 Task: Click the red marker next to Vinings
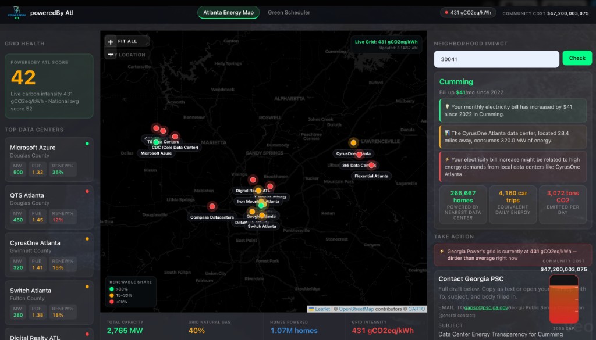[x=253, y=180]
